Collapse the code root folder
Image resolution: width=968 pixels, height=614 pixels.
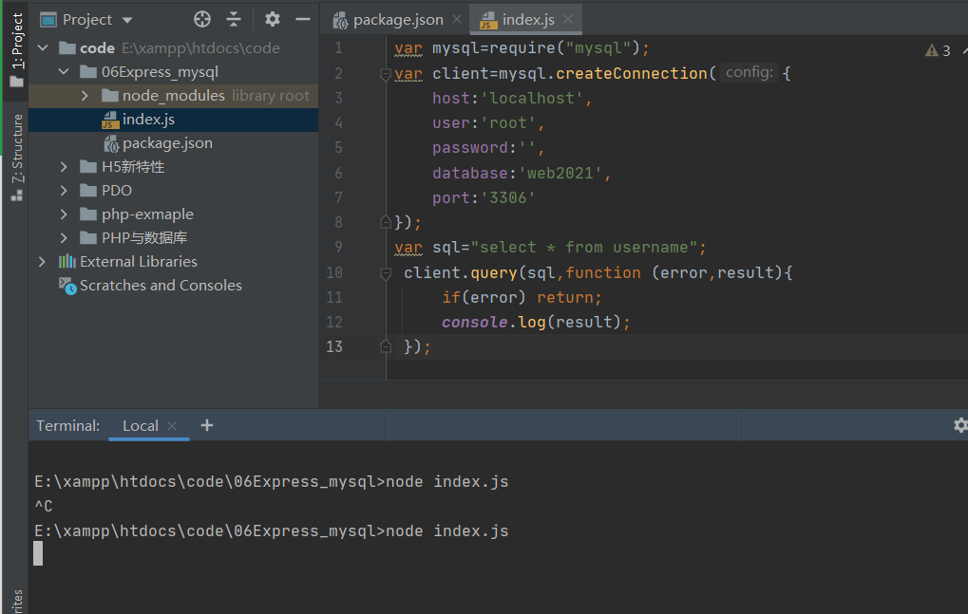(x=43, y=47)
